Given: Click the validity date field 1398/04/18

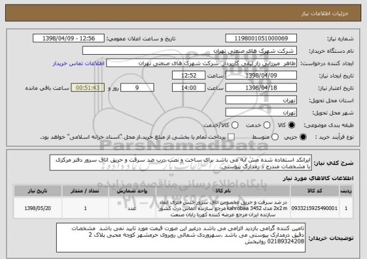Looking at the screenshot, I should (x=261, y=88).
